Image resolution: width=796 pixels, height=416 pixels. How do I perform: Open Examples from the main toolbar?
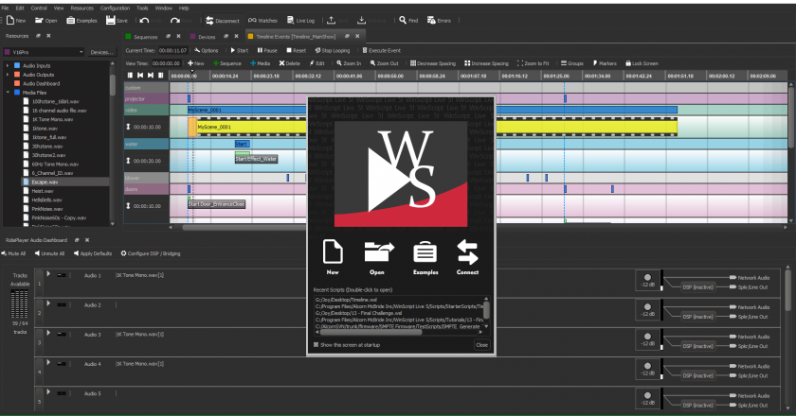(x=81, y=20)
